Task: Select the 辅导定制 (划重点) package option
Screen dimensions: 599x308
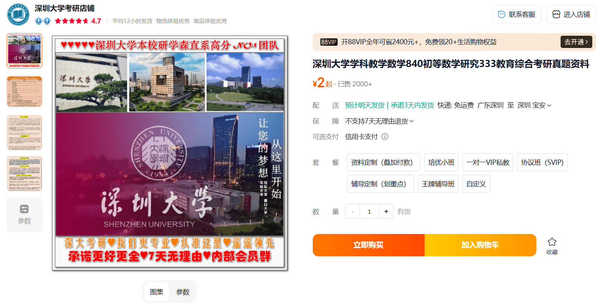Action: point(381,184)
